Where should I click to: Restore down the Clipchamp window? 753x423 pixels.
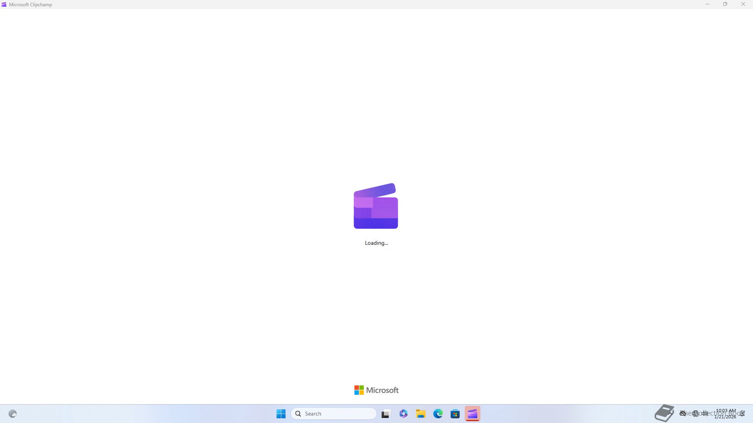click(725, 4)
